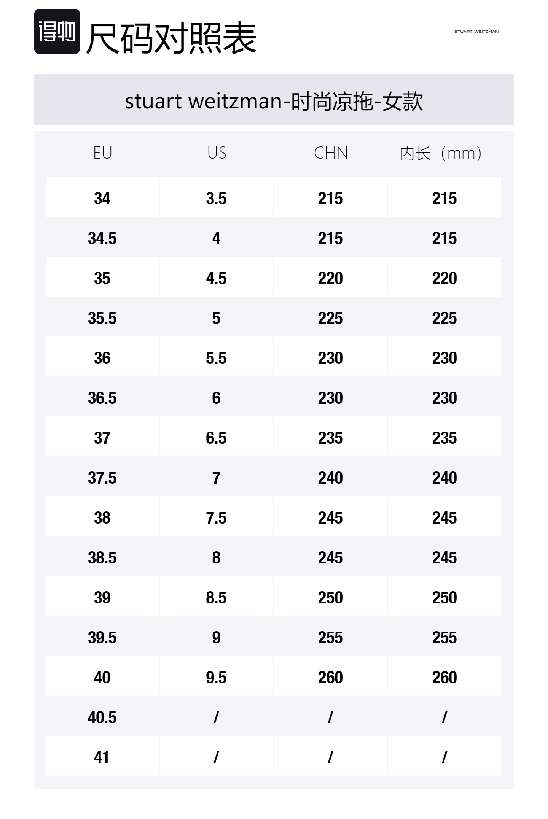Select the US size 4.5 cell
This screenshot has width=548, height=819.
pos(216,278)
